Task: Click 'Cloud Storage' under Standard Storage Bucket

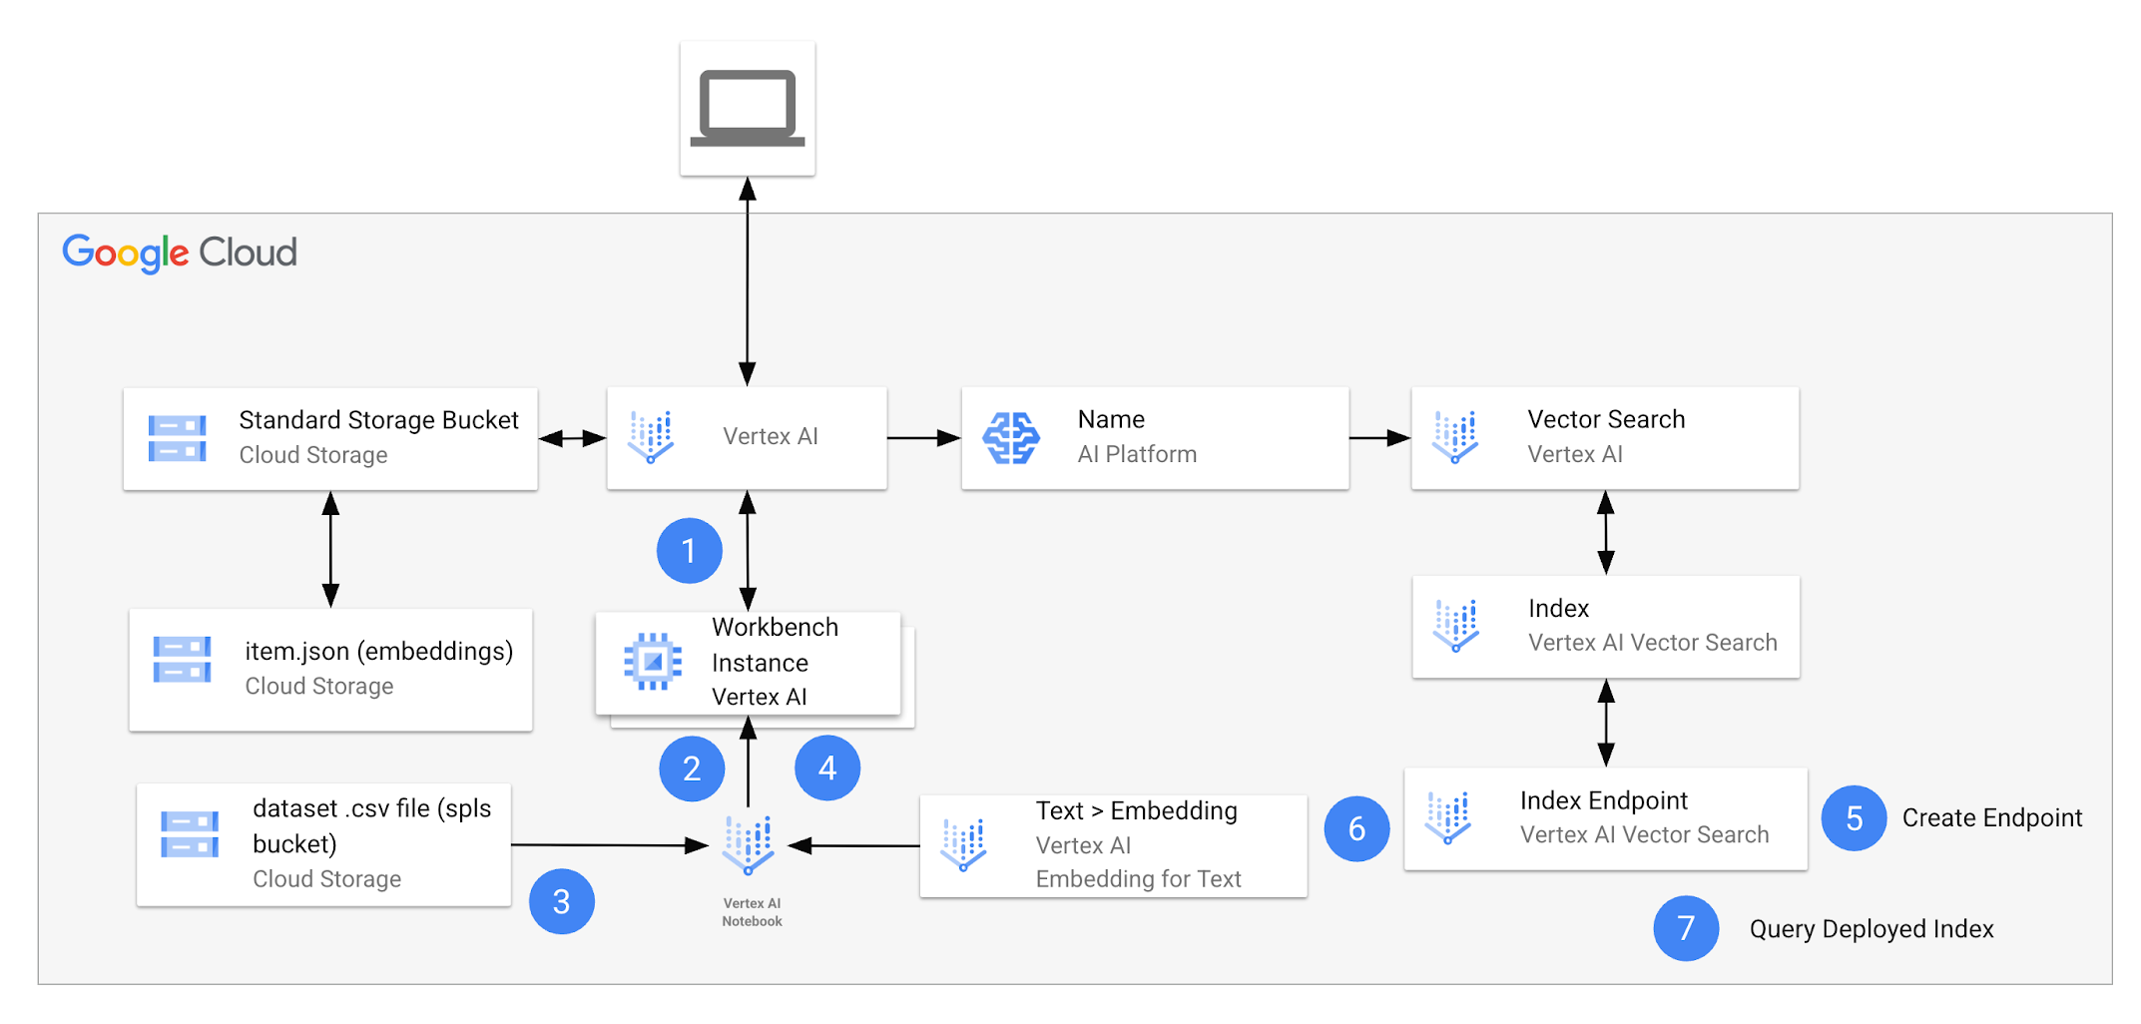Action: pyautogui.click(x=313, y=455)
